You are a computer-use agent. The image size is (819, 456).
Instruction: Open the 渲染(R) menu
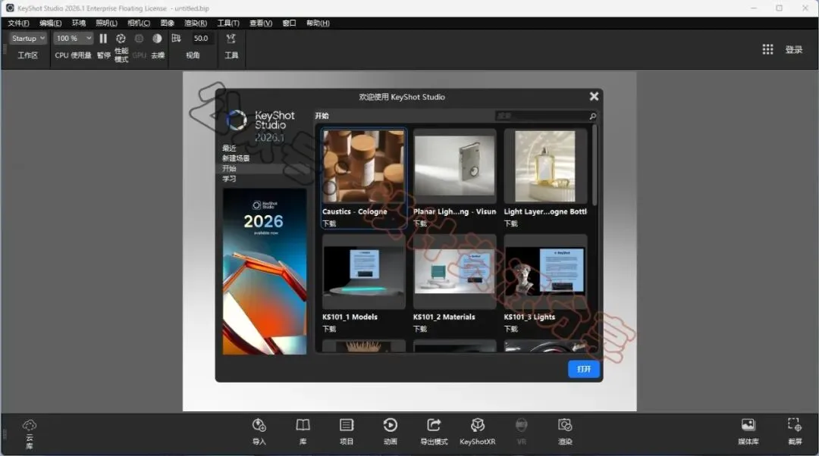click(196, 23)
